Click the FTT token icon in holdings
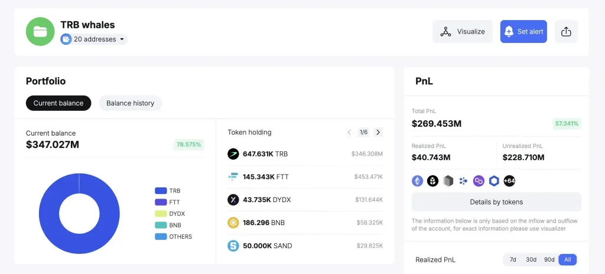Image resolution: width=605 pixels, height=274 pixels. (233, 177)
